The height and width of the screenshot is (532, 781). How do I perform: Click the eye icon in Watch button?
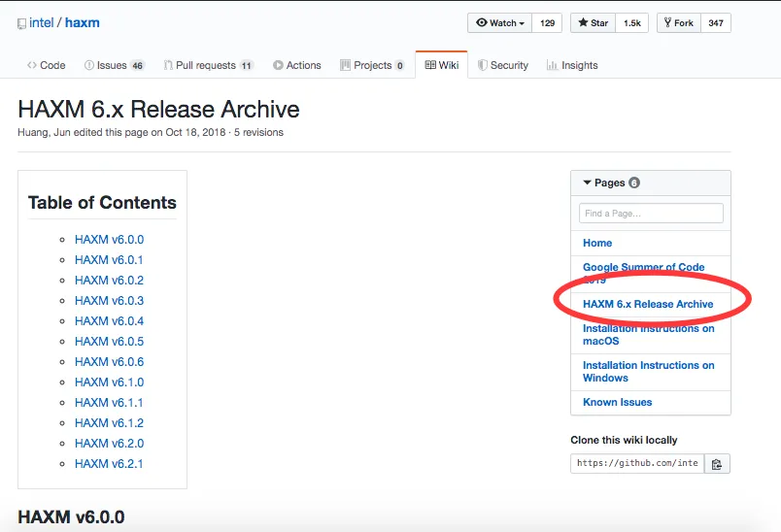481,22
